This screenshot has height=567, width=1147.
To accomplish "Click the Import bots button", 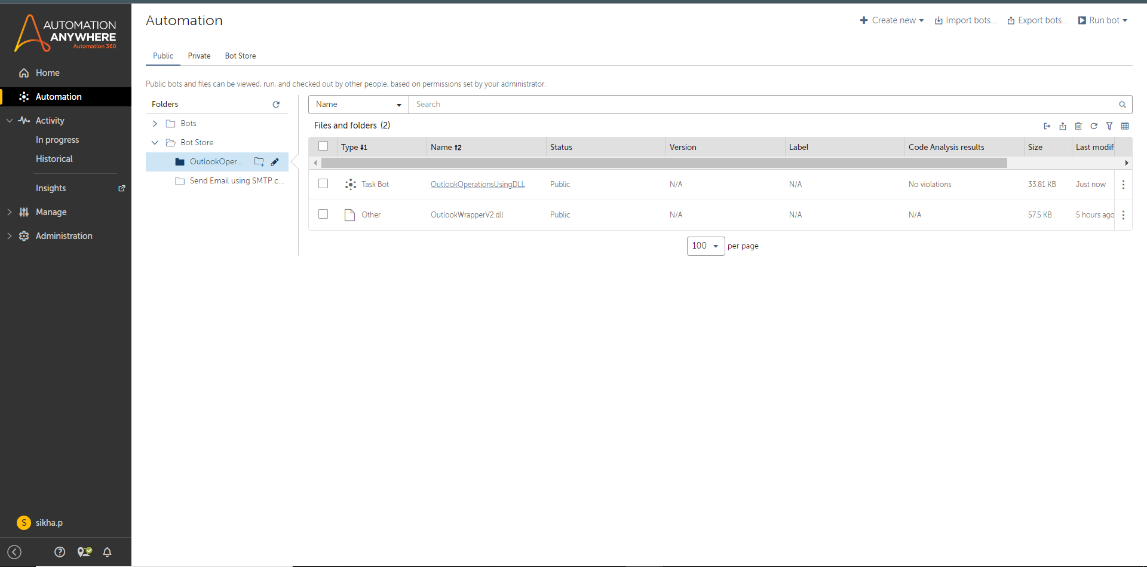I will pyautogui.click(x=965, y=20).
